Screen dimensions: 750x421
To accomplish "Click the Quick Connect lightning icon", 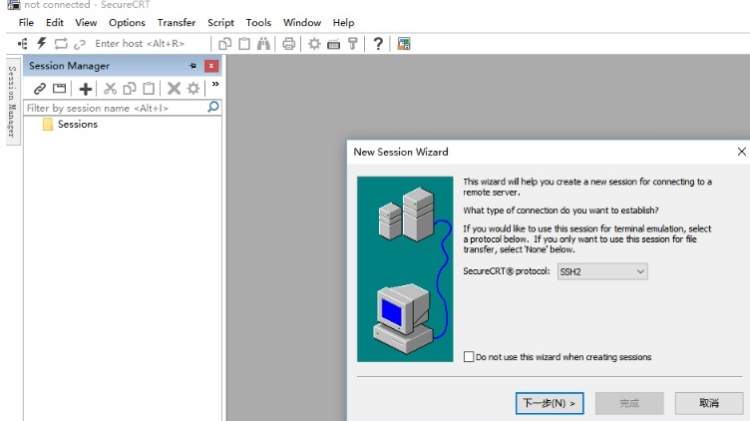I will 42,44.
